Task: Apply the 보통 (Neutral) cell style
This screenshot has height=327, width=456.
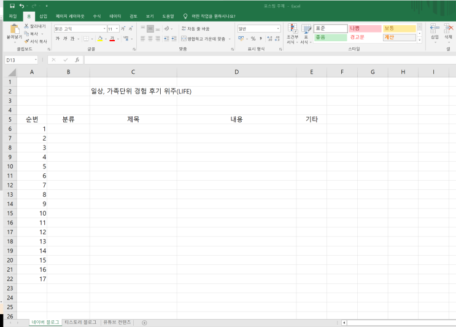Action: 400,28
